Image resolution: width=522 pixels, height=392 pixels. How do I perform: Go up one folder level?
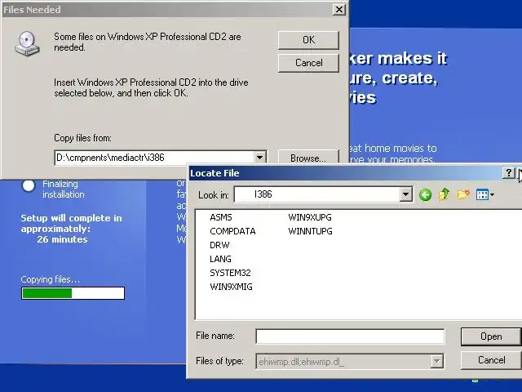pyautogui.click(x=444, y=194)
